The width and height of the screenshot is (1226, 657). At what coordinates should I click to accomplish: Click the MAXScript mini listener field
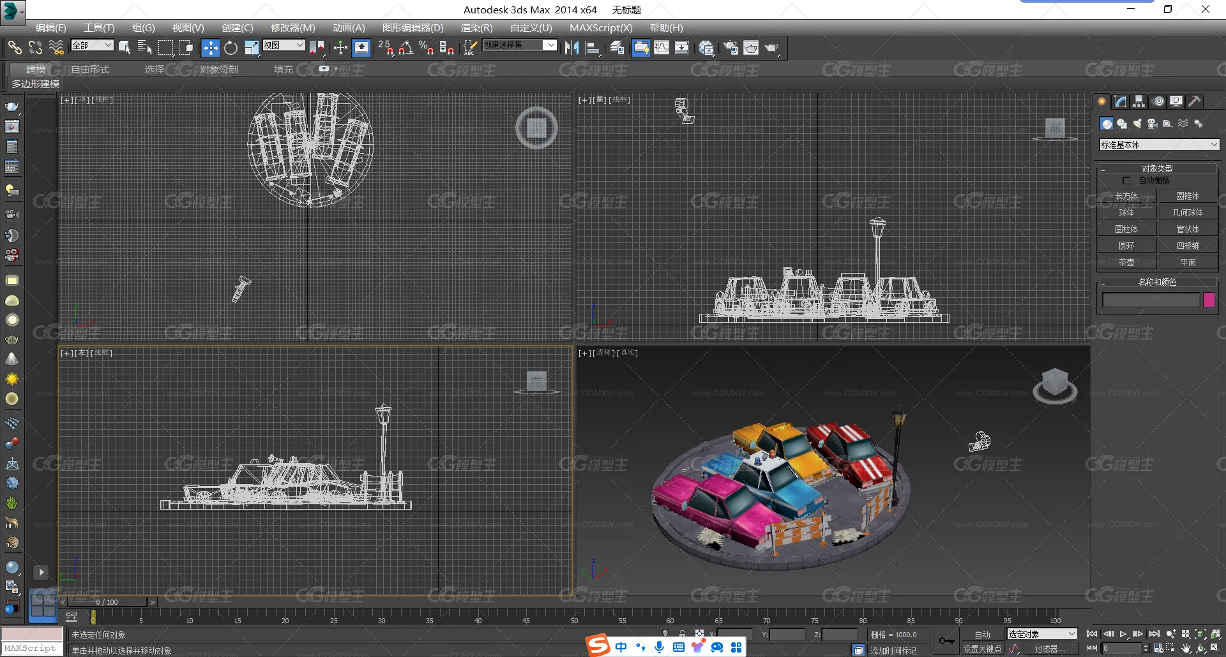[x=32, y=648]
